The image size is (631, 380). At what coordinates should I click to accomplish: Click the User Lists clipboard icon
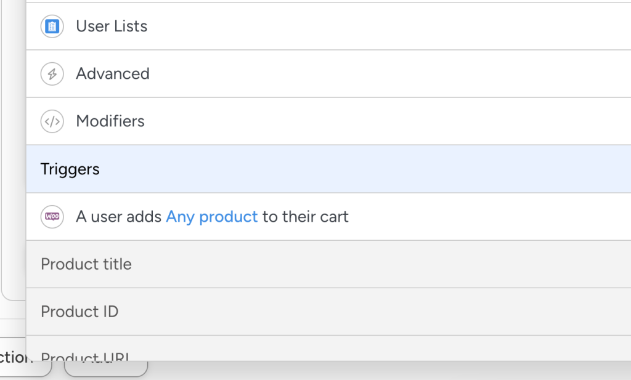[x=52, y=26]
